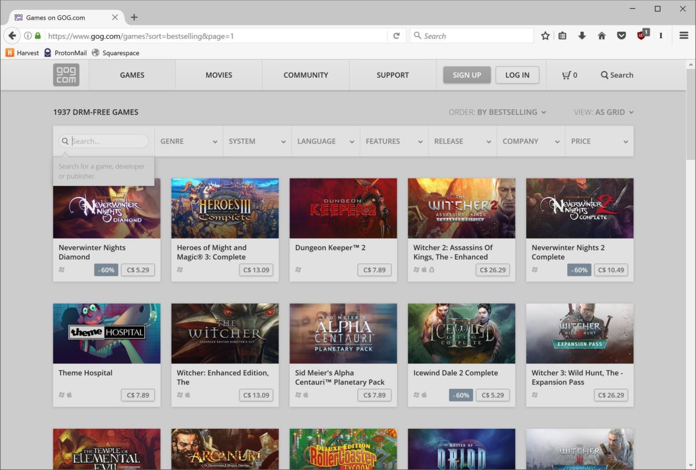Open the uBlock extension icon
The height and width of the screenshot is (470, 696).
(642, 35)
